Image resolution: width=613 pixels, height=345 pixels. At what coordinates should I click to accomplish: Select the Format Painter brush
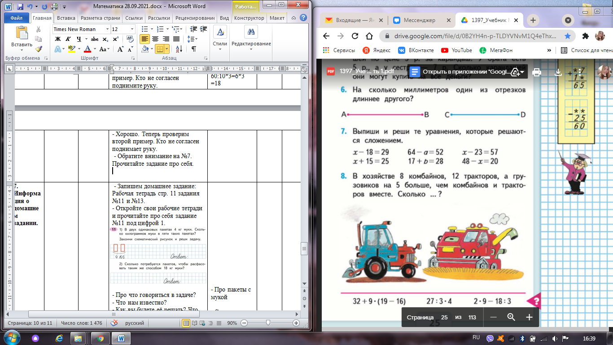coord(38,49)
